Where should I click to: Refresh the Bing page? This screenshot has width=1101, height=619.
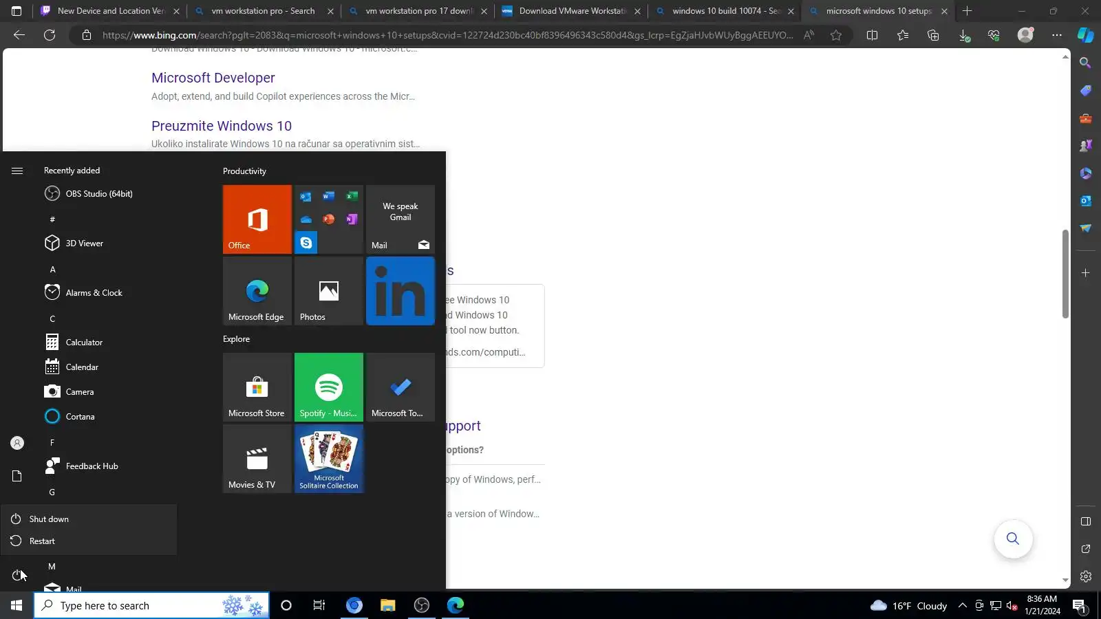point(50,35)
